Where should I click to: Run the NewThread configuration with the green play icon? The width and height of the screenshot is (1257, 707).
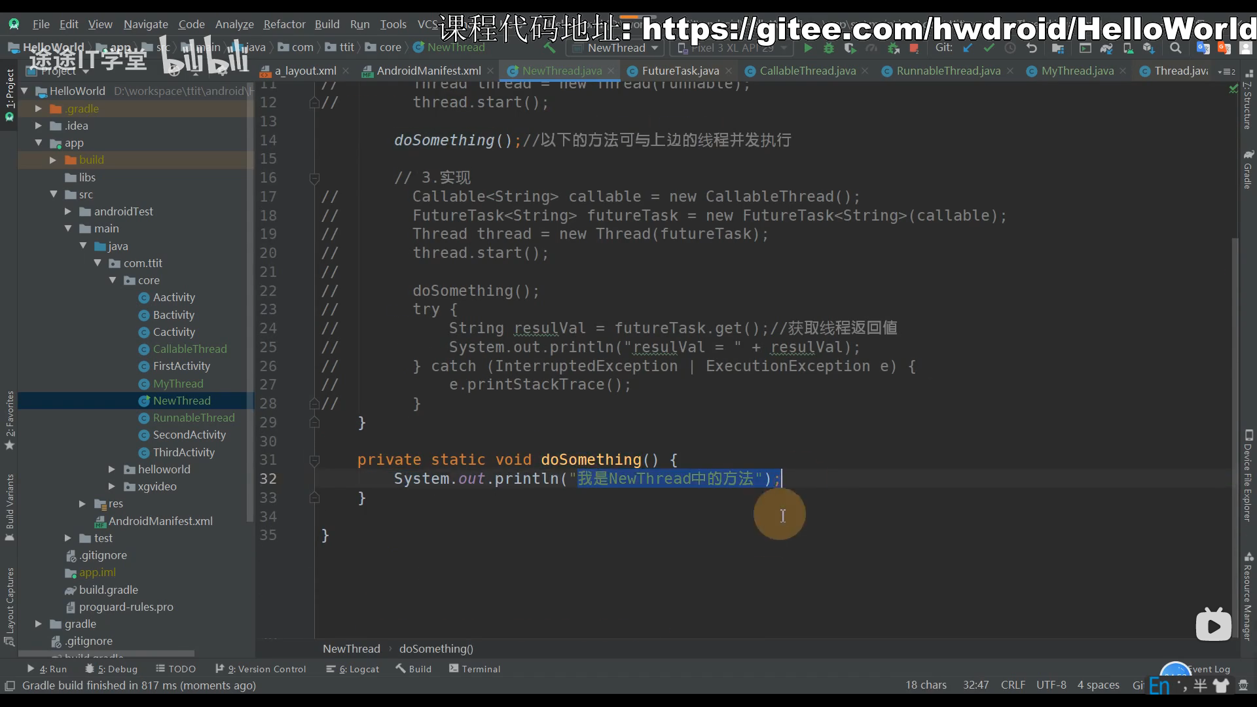point(808,48)
